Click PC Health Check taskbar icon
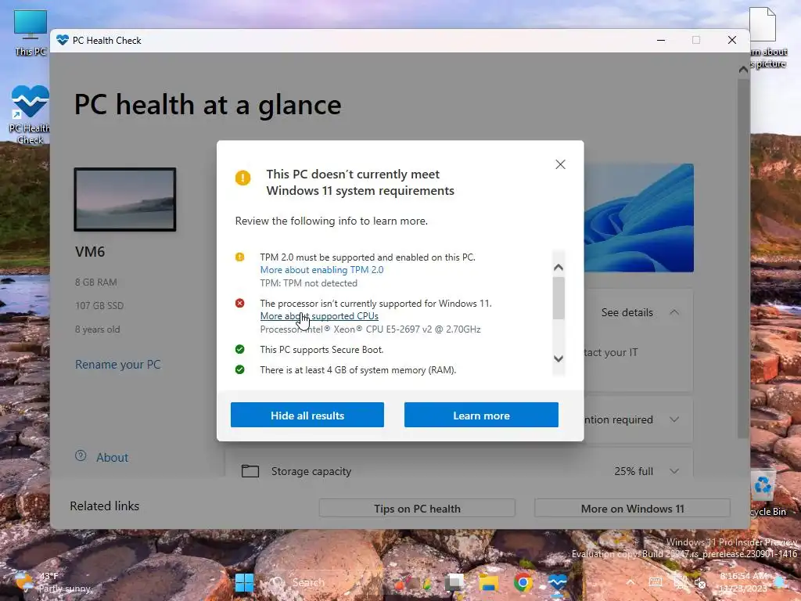The image size is (801, 601). click(557, 582)
